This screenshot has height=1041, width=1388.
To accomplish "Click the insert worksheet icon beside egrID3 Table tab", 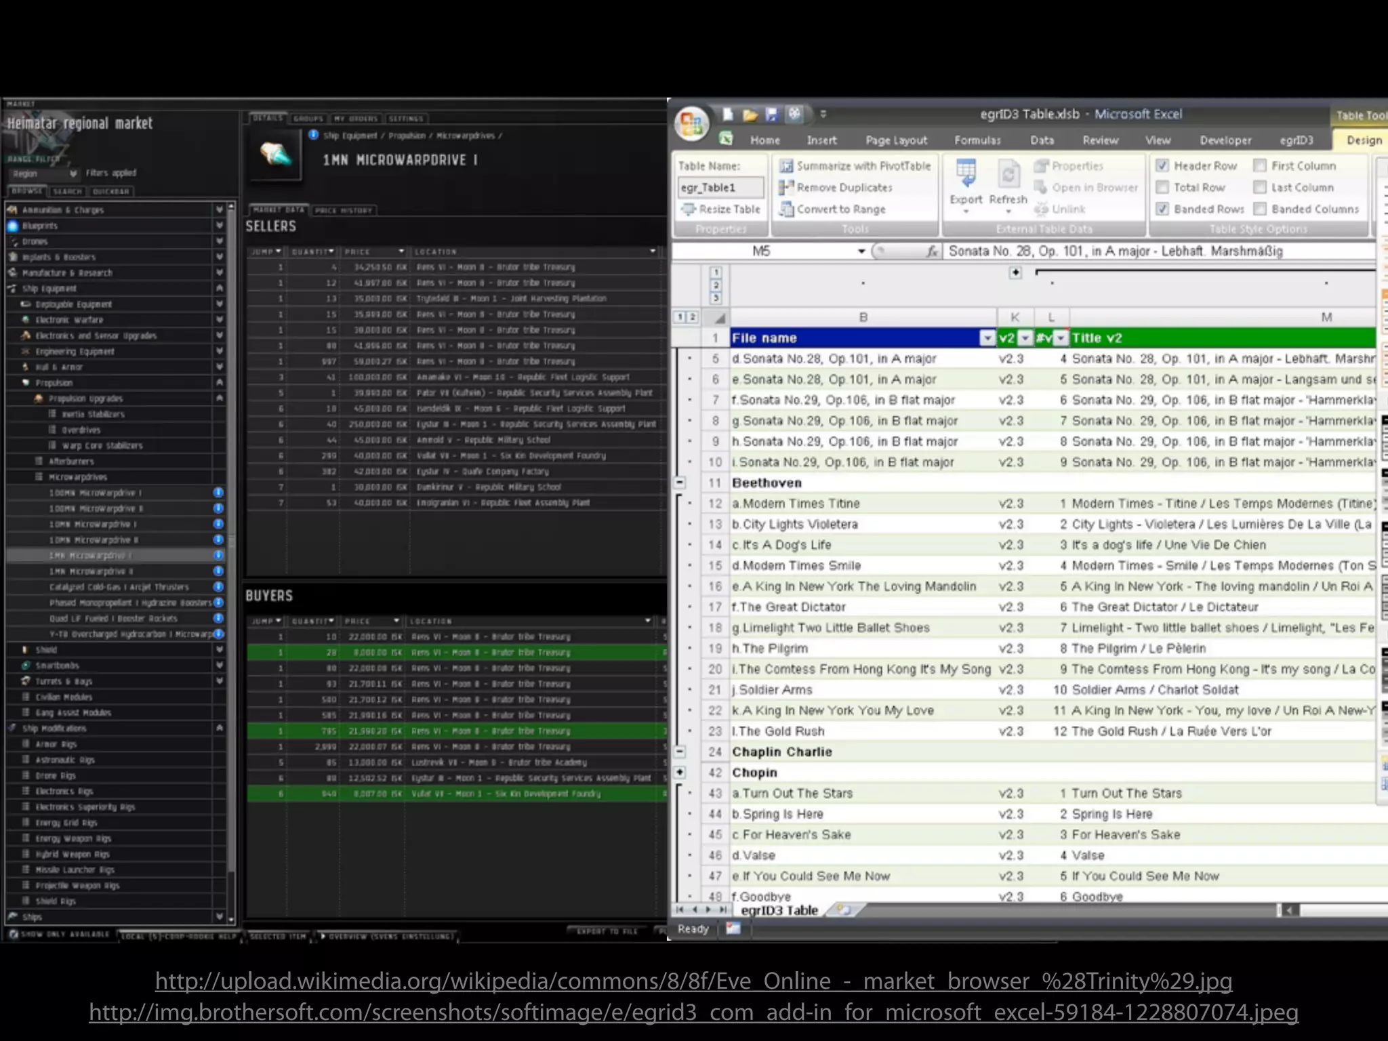I will pyautogui.click(x=842, y=910).
